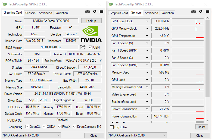Click the BIOS export share icon
This screenshot has height=140, width=212.
83,47
